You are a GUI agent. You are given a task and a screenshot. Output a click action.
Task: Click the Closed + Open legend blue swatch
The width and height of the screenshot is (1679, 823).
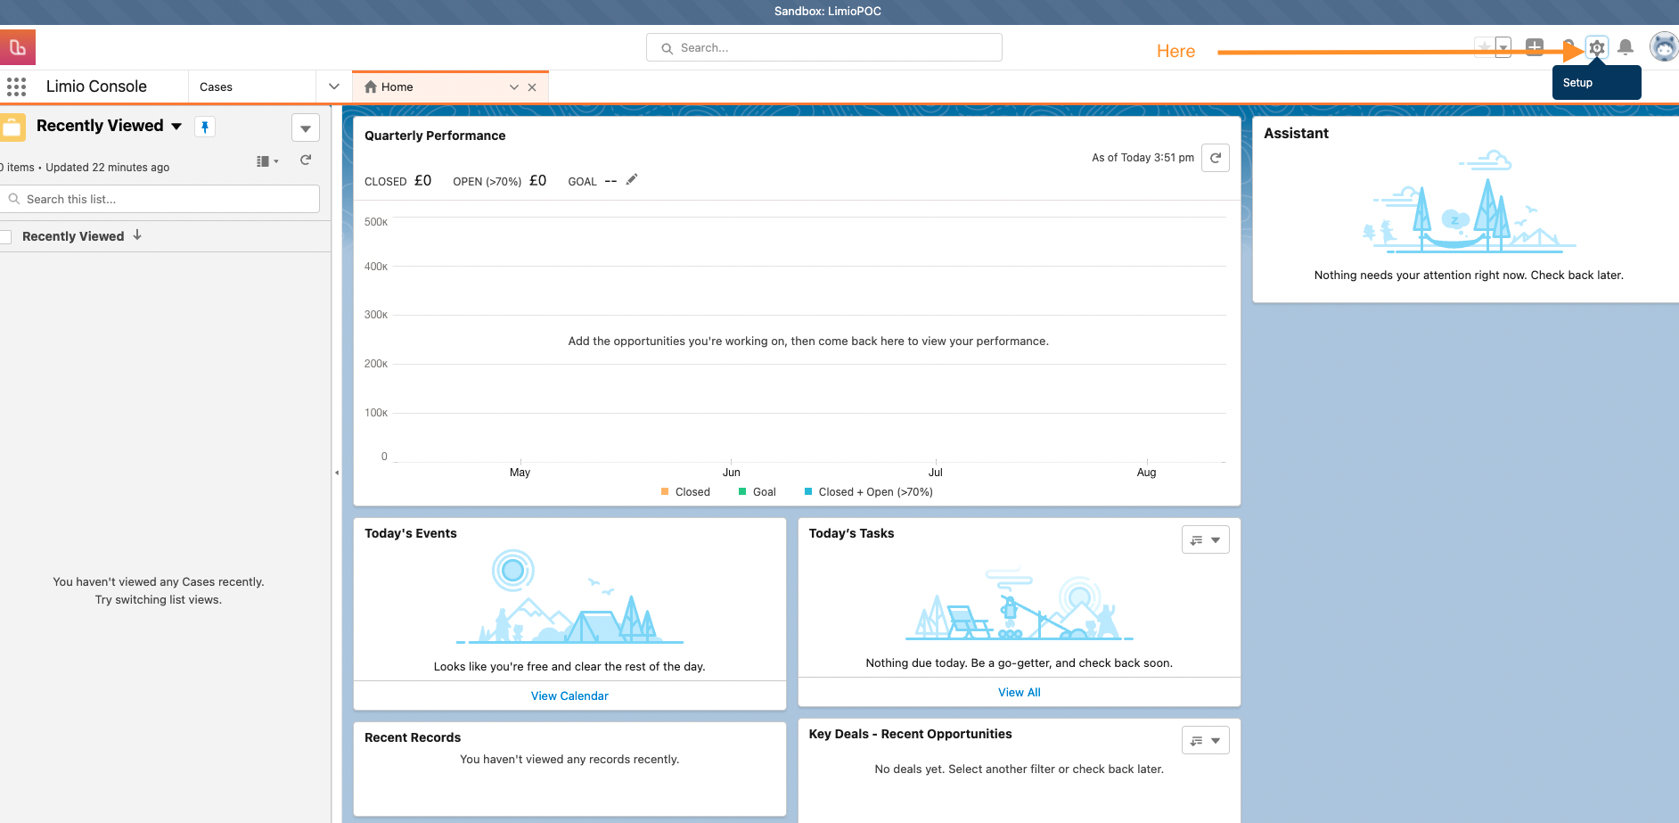pos(808,491)
